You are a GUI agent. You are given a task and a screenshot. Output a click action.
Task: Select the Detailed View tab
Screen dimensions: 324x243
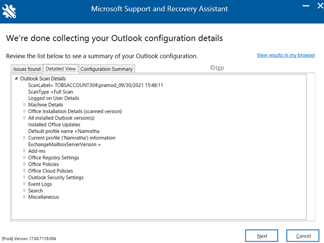click(x=61, y=69)
